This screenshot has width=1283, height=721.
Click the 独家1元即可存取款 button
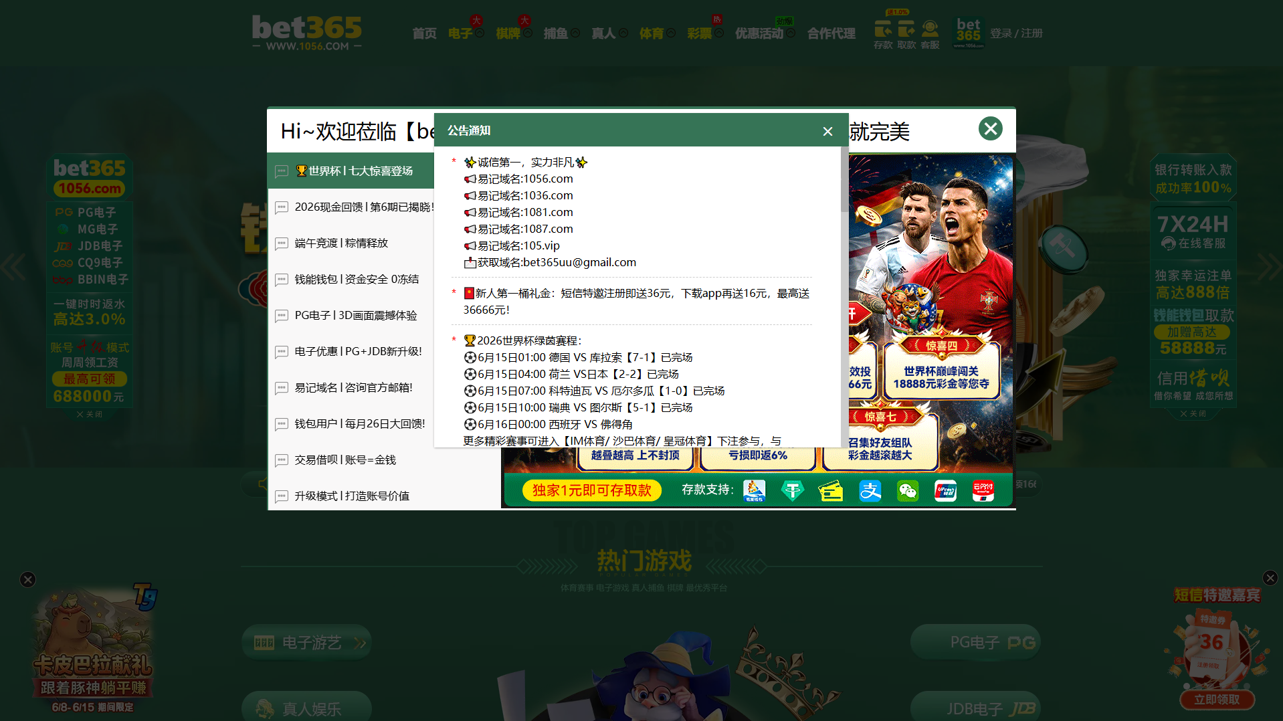click(x=591, y=490)
